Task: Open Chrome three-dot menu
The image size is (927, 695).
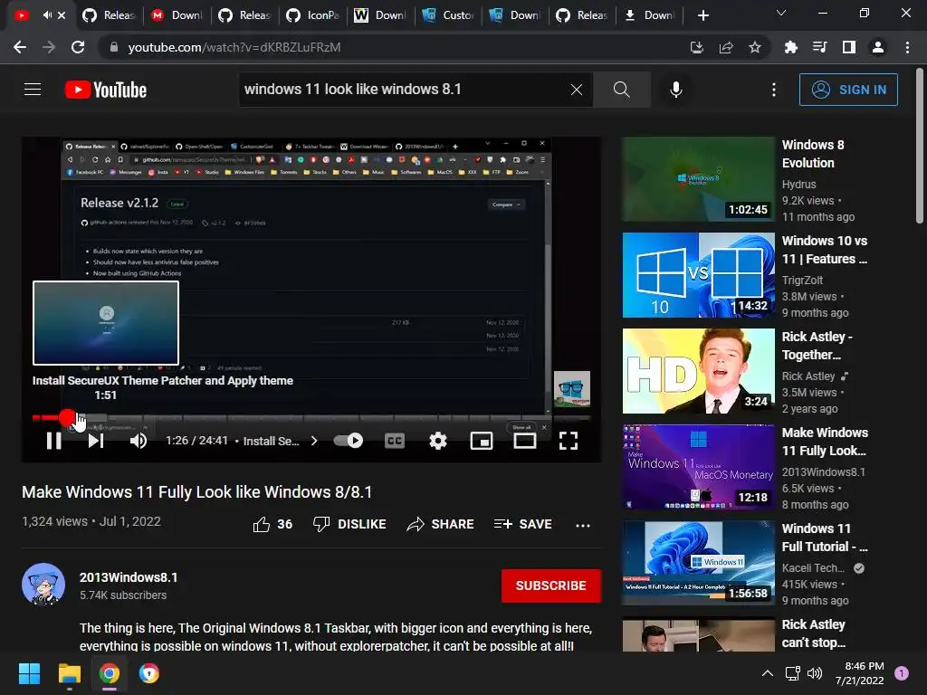Action: [x=907, y=47]
